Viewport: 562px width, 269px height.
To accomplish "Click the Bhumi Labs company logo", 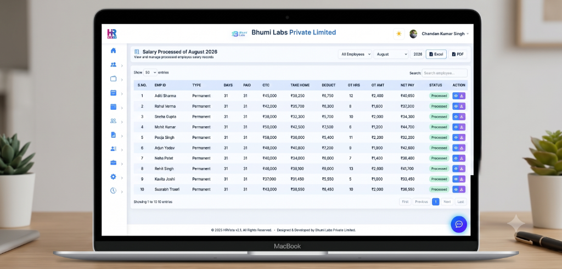I will coord(240,33).
